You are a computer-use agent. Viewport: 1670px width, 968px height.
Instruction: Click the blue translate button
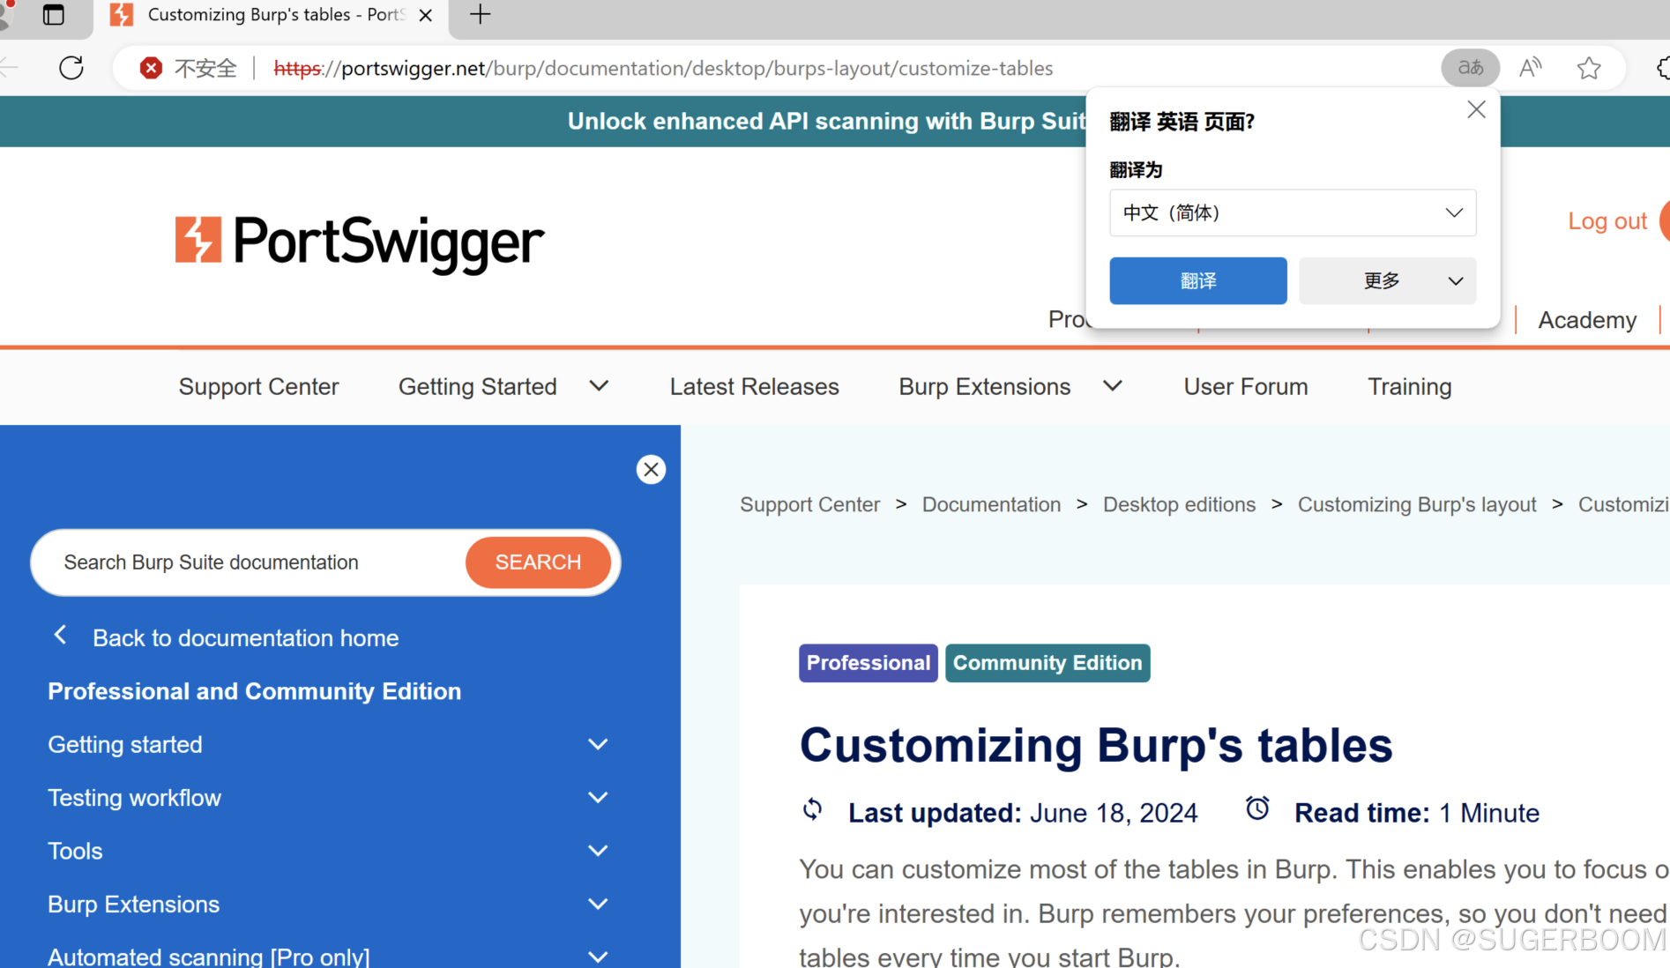pos(1197,280)
